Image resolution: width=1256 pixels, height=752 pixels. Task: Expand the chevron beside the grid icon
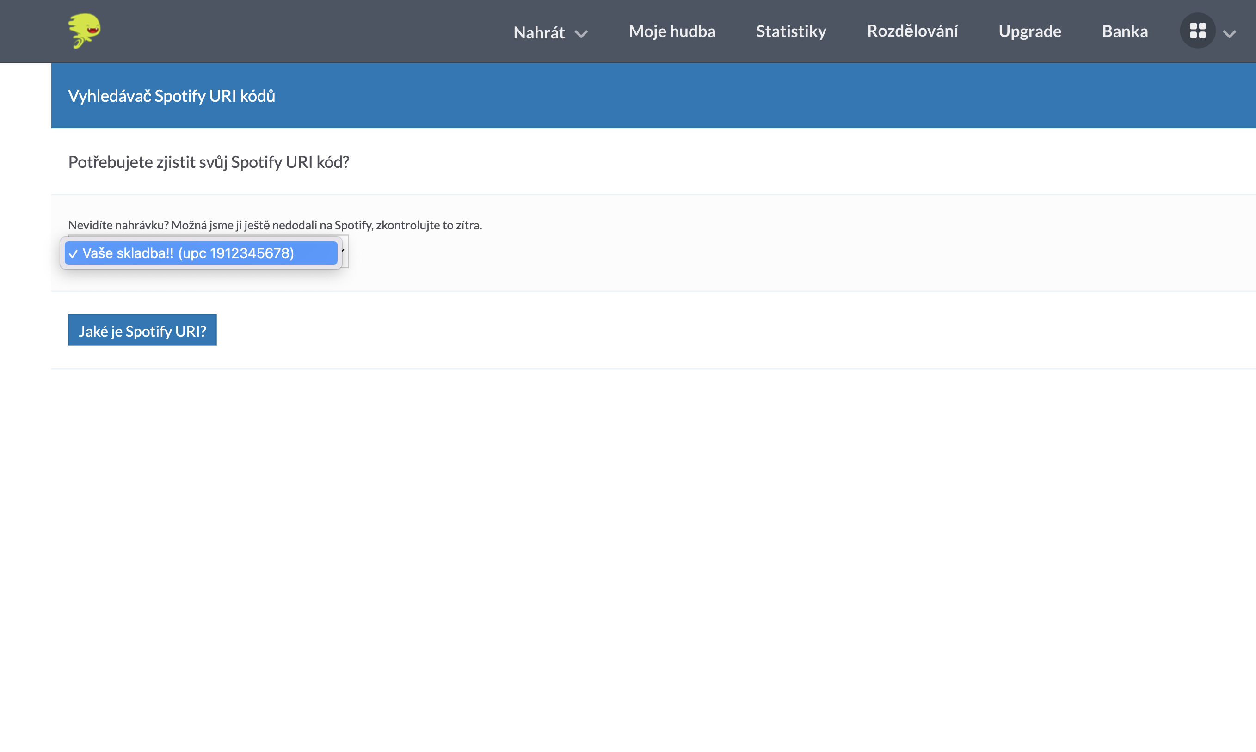point(1230,33)
